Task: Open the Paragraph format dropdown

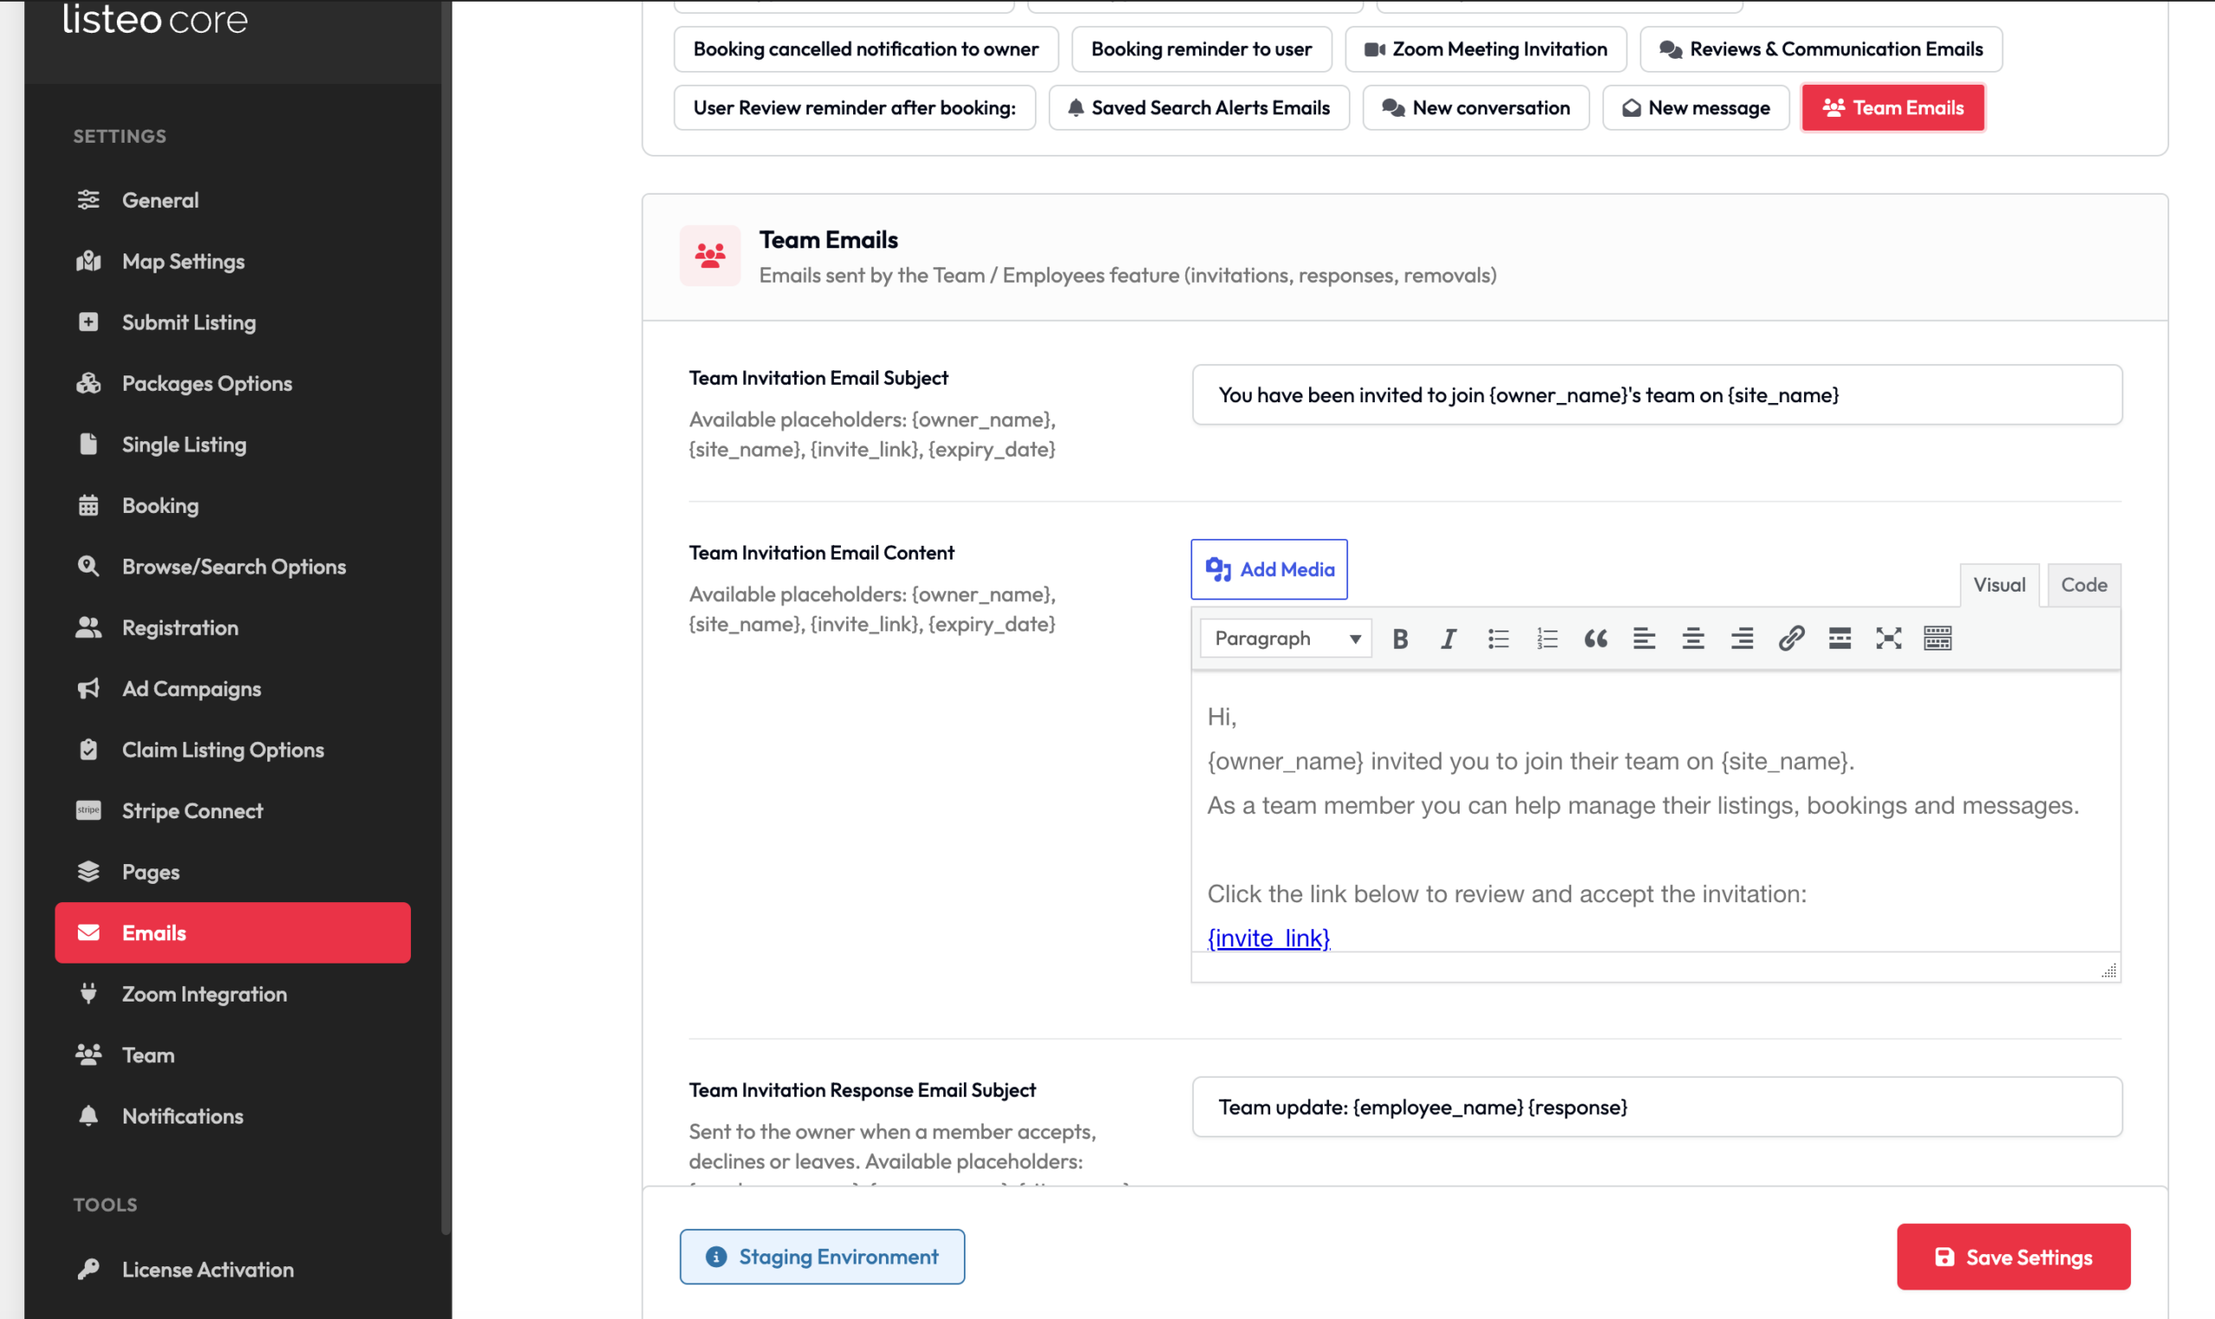Action: tap(1286, 638)
